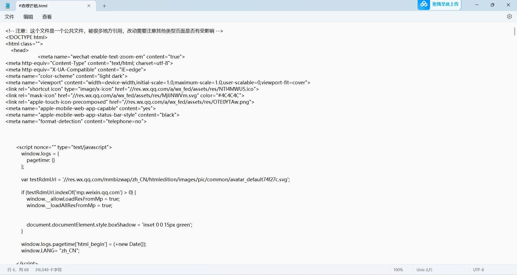
Task: Close the Notepad window
Action: point(508,5)
